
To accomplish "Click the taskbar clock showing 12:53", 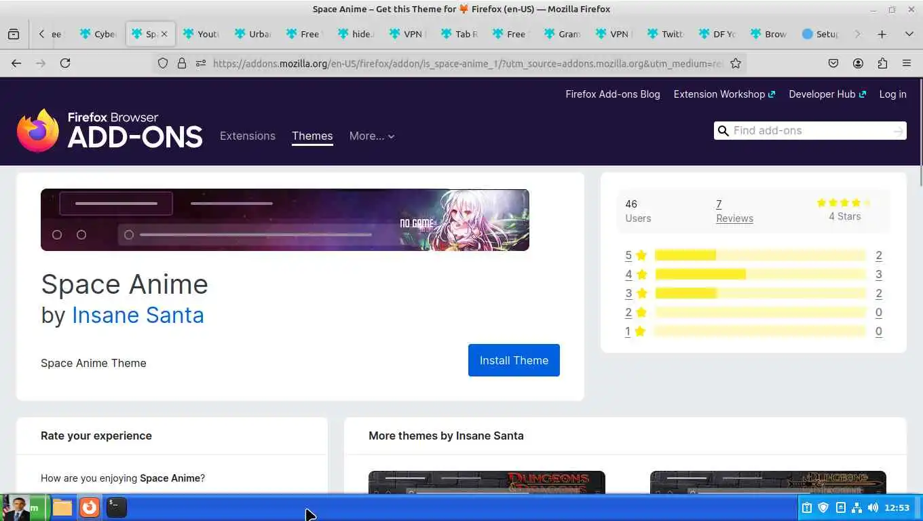I will click(897, 507).
